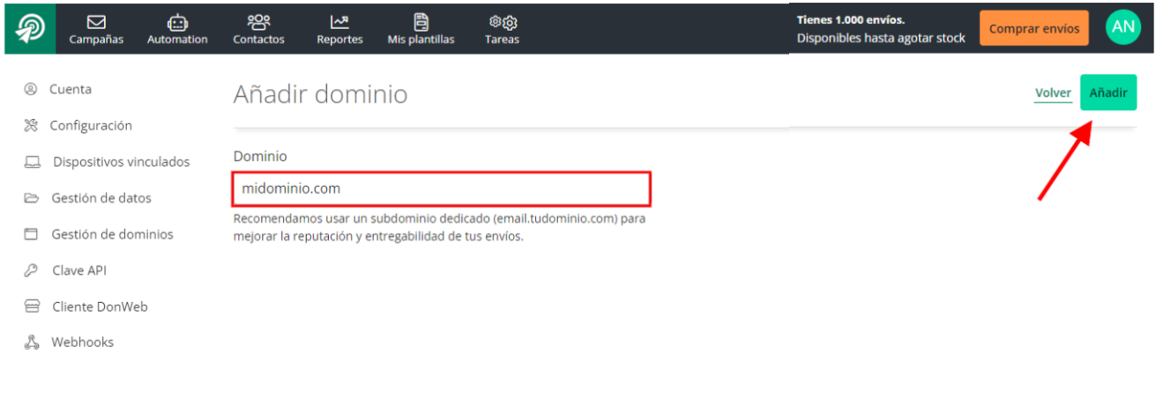Click the AN user avatar
The image size is (1156, 407).
(x=1123, y=27)
